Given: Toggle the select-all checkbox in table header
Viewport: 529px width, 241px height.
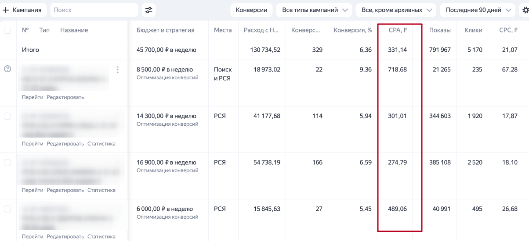Looking at the screenshot, I should click(x=7, y=30).
